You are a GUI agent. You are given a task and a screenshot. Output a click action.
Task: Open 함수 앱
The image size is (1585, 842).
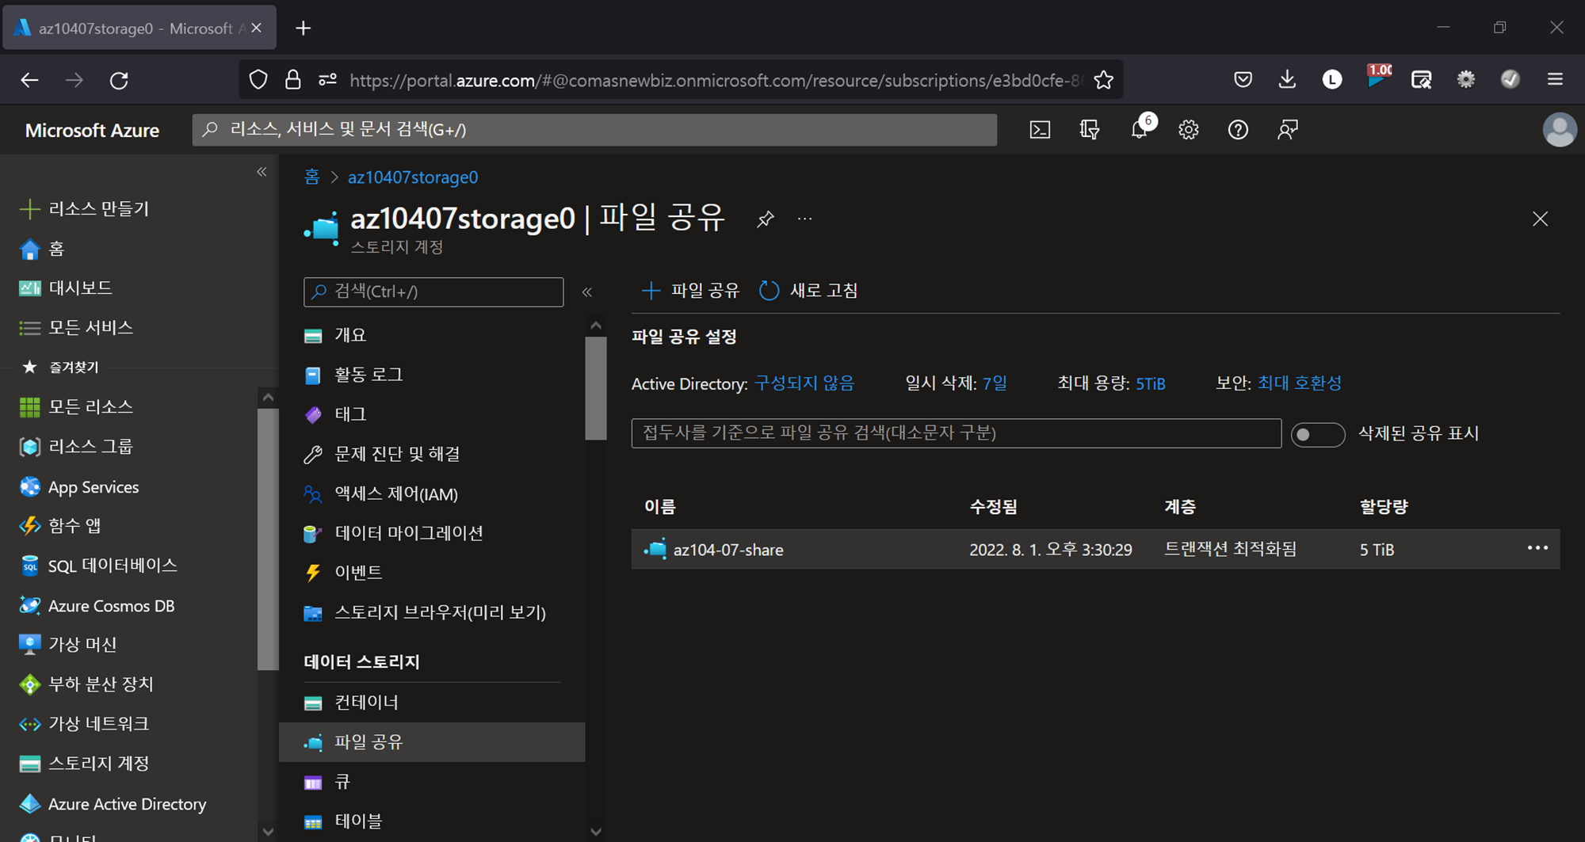coord(60,526)
